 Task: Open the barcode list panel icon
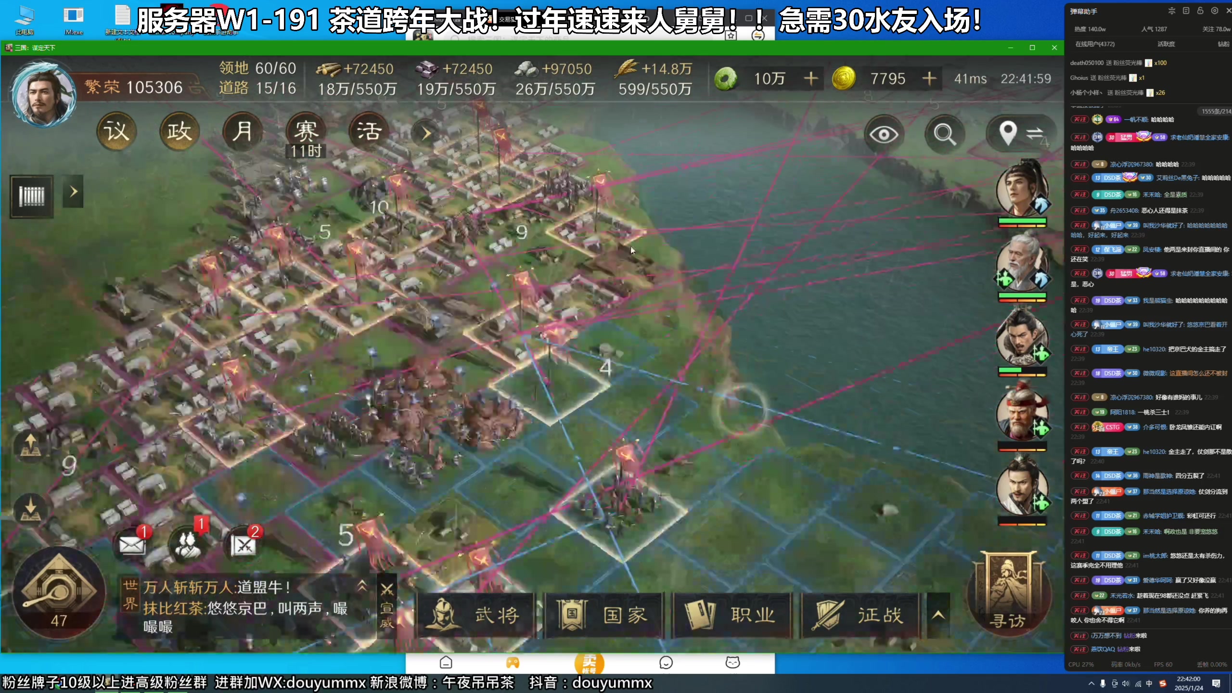coord(32,196)
